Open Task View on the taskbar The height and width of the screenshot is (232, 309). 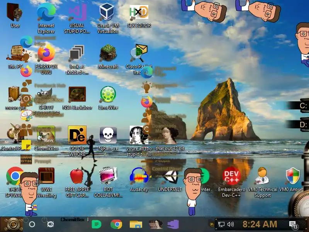coord(50,224)
